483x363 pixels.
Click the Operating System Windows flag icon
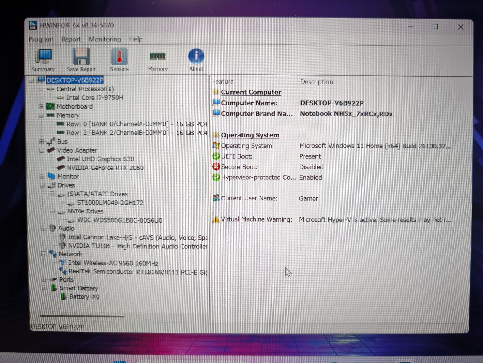click(216, 146)
